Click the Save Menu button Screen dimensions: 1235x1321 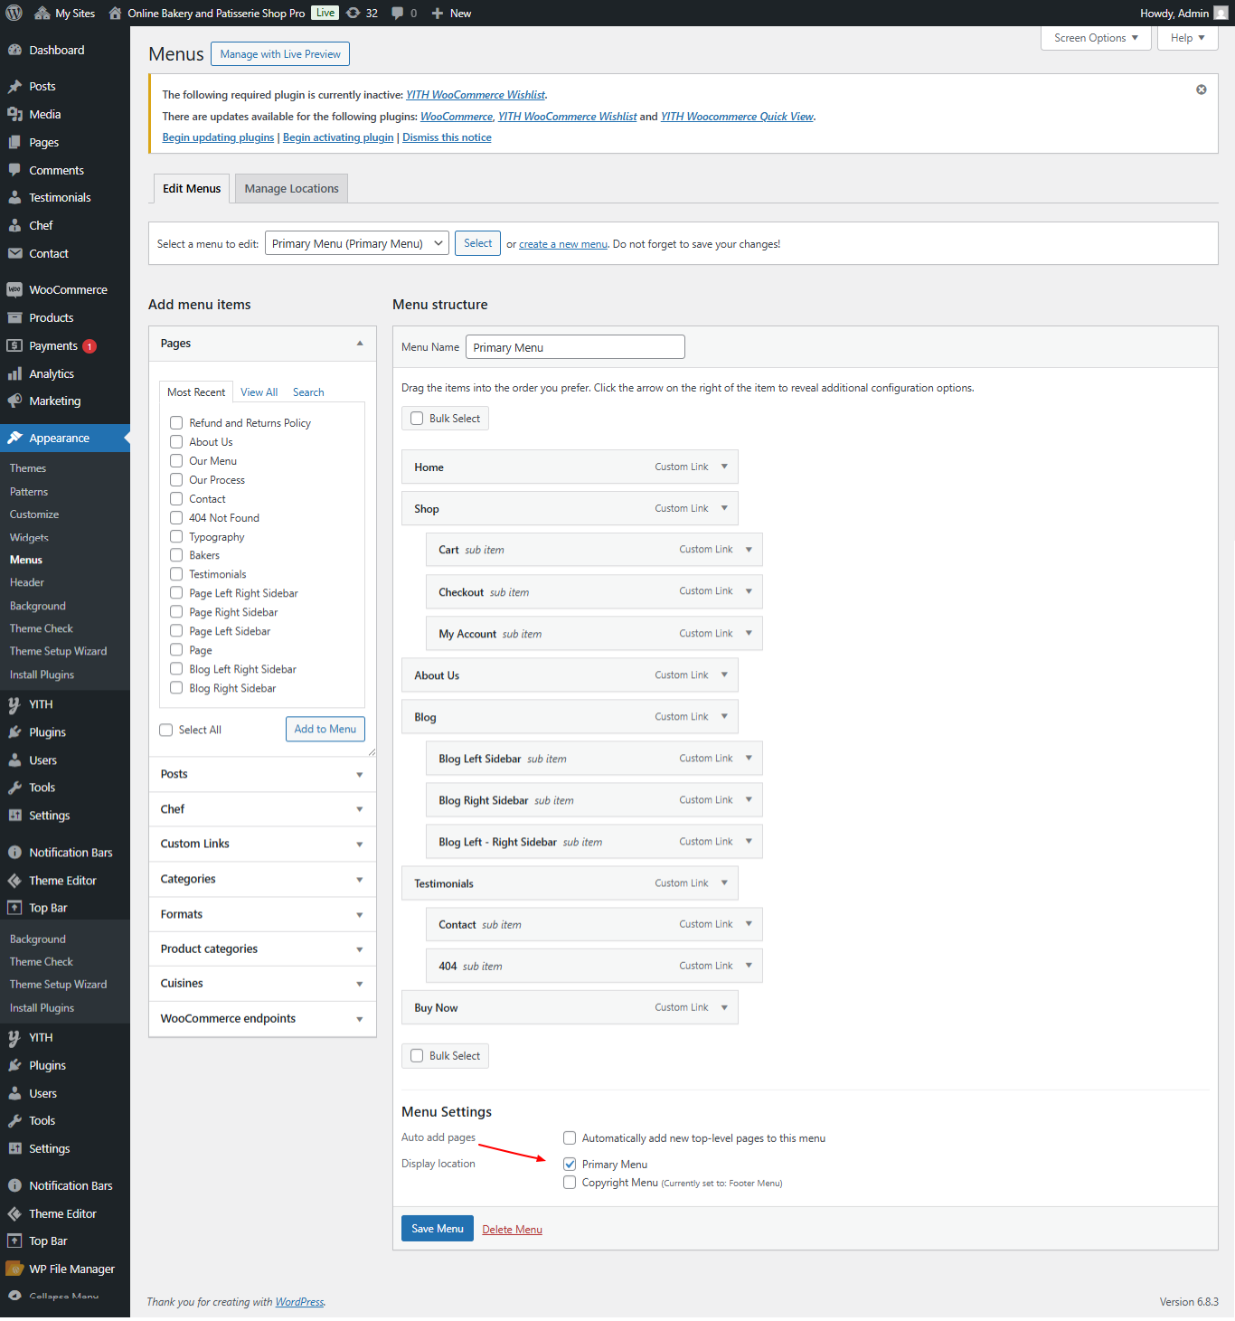pos(437,1229)
